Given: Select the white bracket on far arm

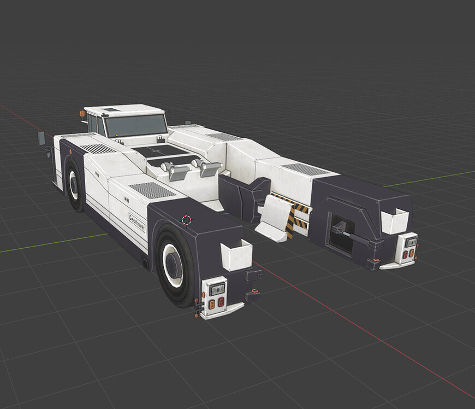Looking at the screenshot, I should 395,221.
